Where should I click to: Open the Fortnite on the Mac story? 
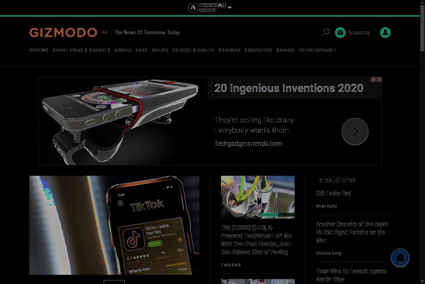tap(352, 232)
